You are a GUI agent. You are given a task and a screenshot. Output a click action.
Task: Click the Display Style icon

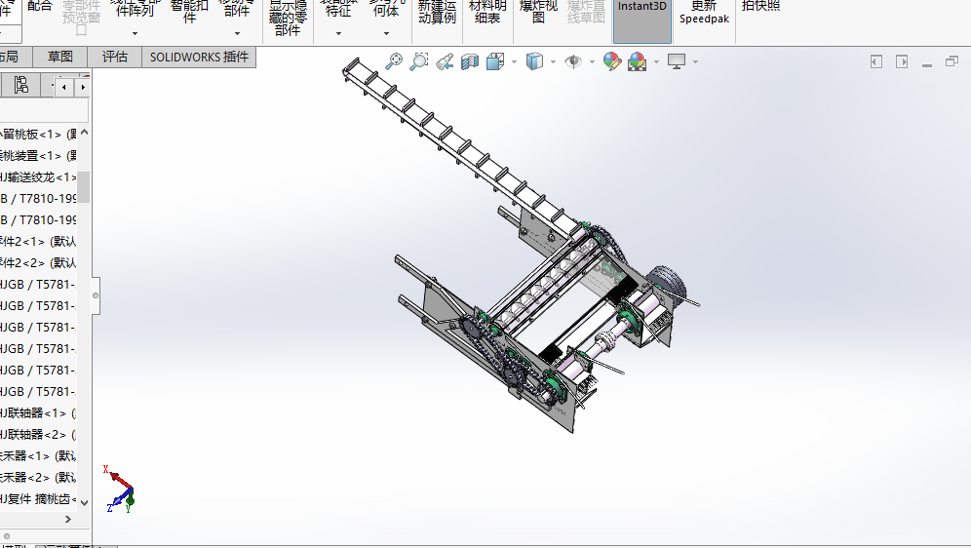point(534,61)
